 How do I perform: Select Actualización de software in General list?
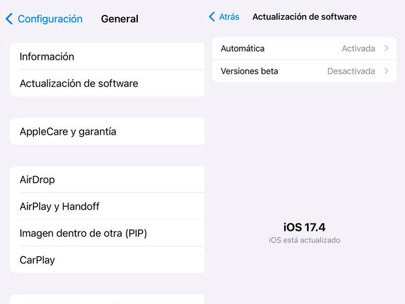pos(107,83)
